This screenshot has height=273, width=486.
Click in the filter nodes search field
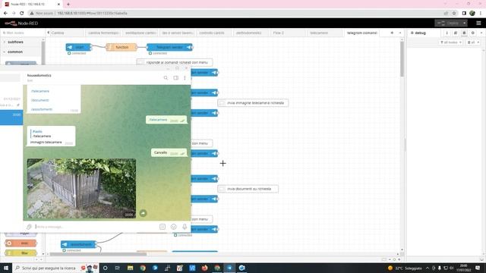(x=22, y=33)
